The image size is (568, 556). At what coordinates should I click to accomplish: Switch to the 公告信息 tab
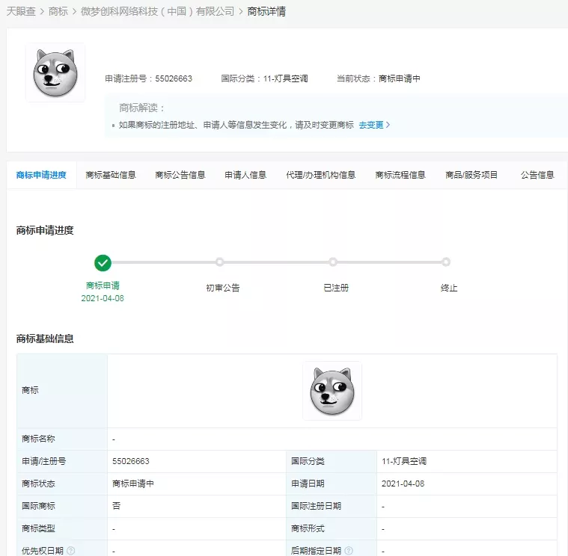(537, 175)
